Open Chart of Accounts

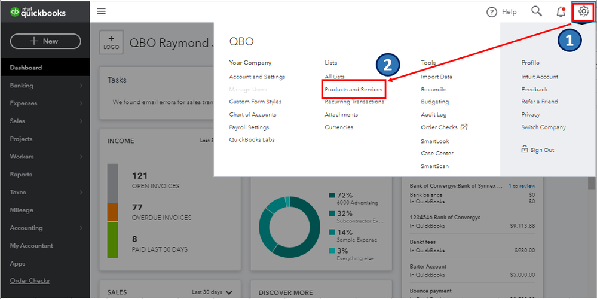pyautogui.click(x=252, y=114)
